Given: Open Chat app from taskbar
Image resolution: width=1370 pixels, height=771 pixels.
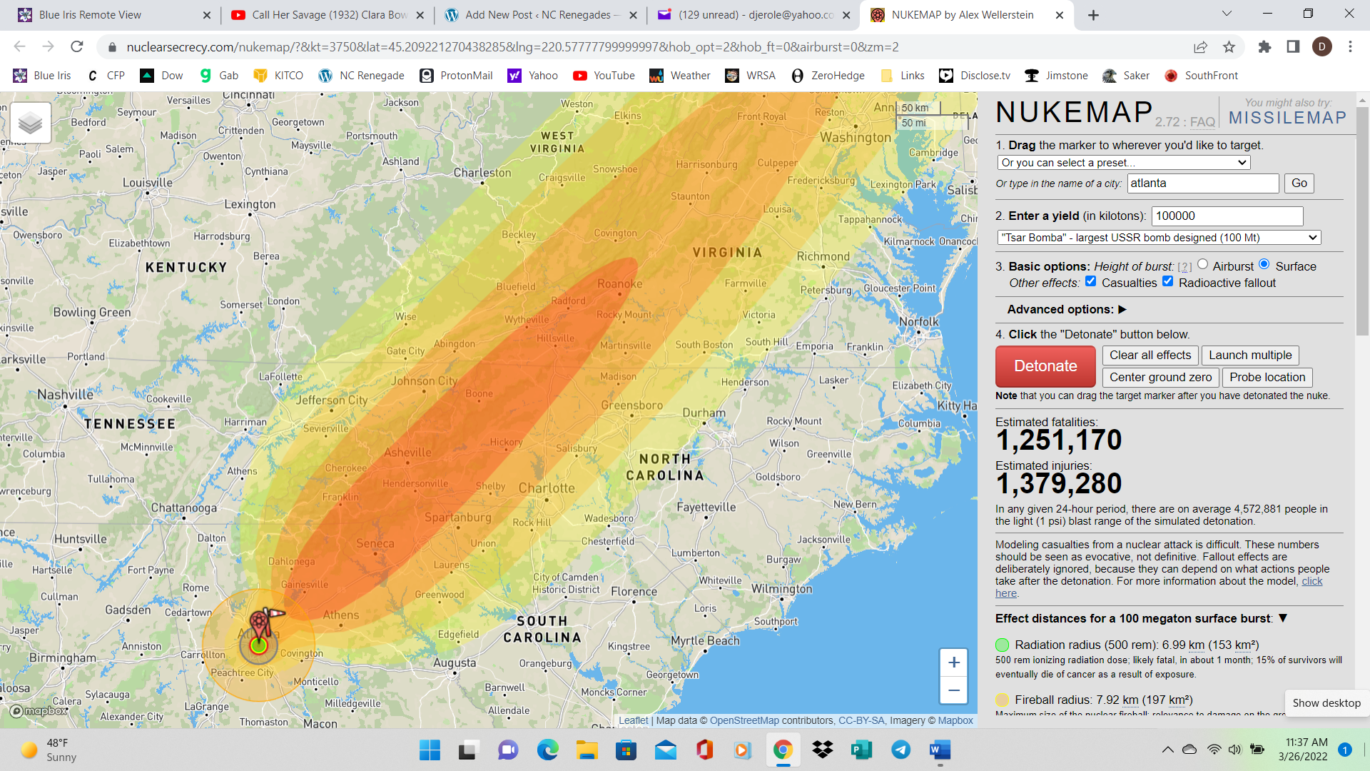Looking at the screenshot, I should point(508,750).
